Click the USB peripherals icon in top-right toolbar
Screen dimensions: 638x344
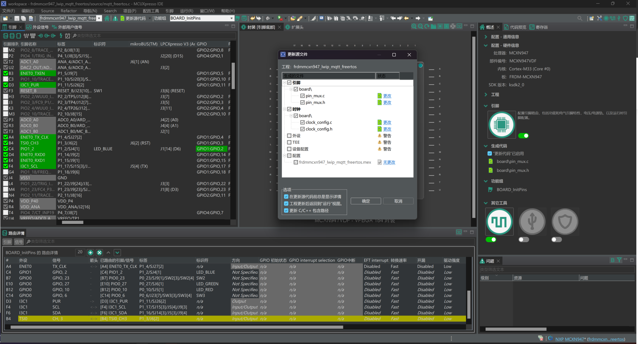pyautogui.click(x=619, y=18)
